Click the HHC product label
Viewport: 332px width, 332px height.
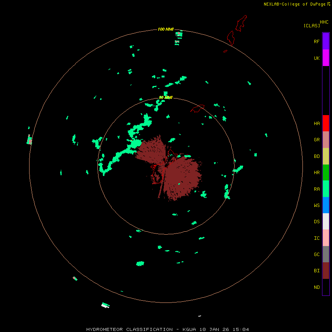[324, 22]
